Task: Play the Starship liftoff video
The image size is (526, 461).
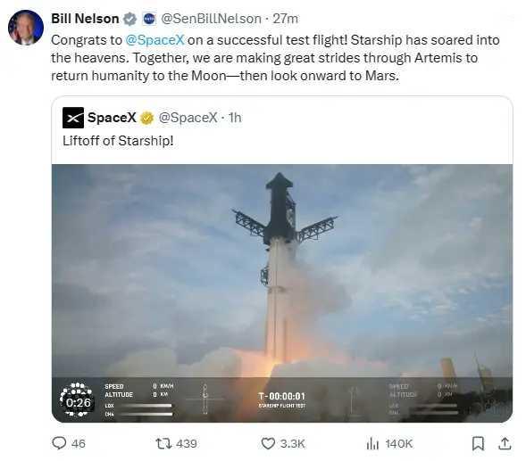Action: click(x=282, y=293)
